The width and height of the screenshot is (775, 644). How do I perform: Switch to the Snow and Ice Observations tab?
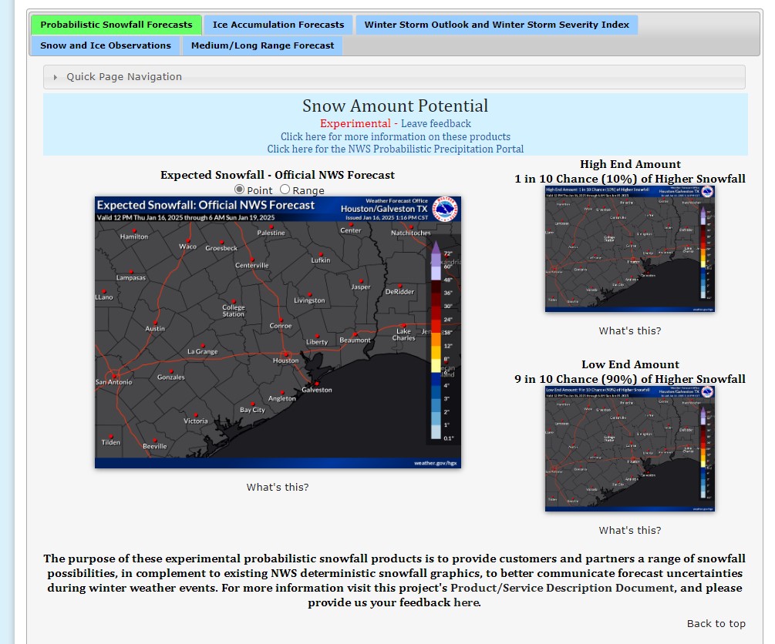[x=106, y=45]
